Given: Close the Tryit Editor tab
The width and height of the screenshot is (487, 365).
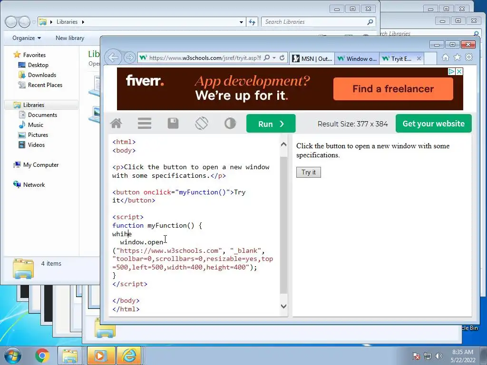Looking at the screenshot, I should 419,58.
